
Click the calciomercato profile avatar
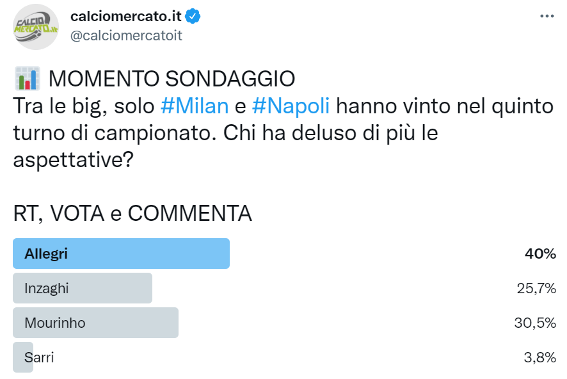tap(36, 27)
